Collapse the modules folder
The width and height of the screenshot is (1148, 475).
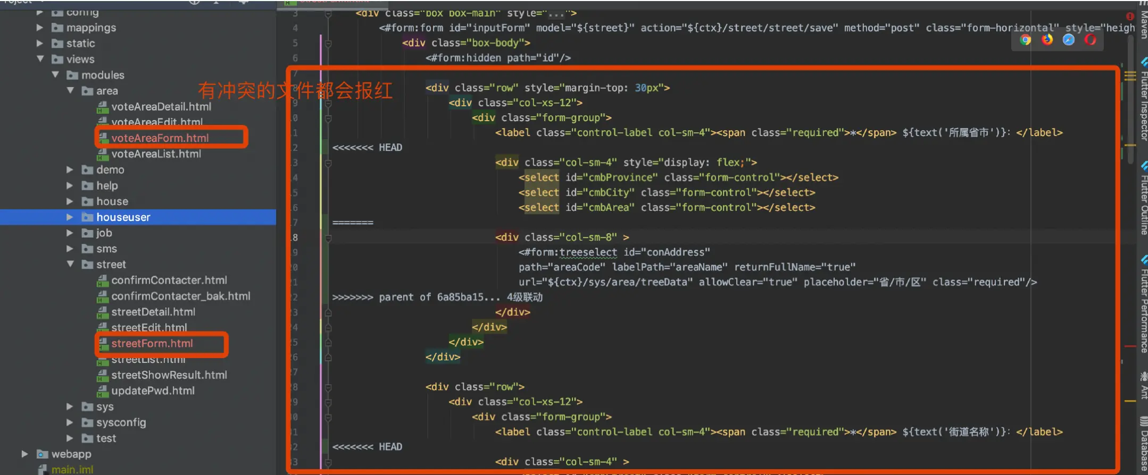pos(55,75)
